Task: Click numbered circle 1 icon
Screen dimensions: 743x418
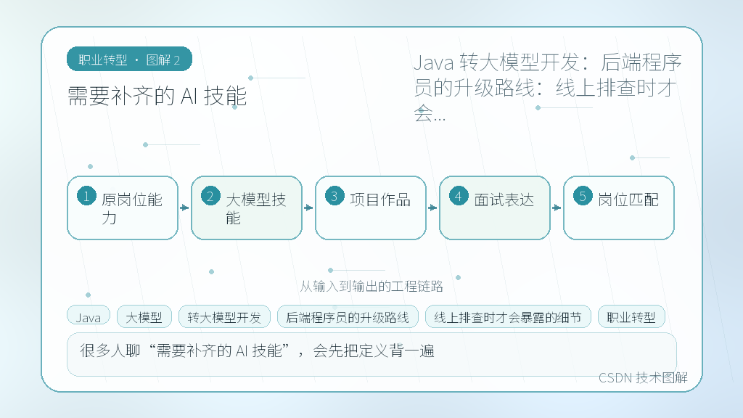Action: (87, 196)
